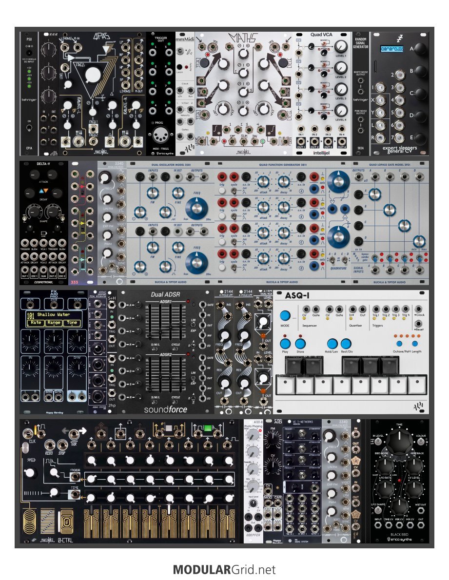
Task: Click the blue display on general CV
Action: (x=391, y=49)
